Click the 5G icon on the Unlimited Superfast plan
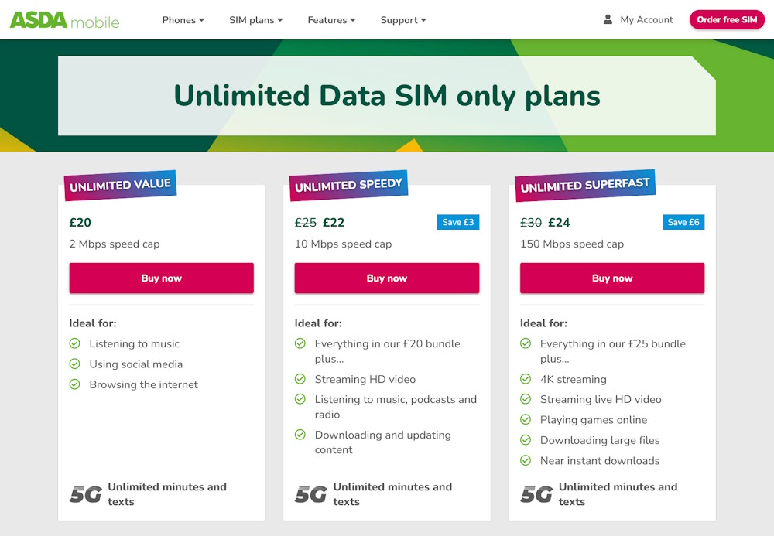This screenshot has width=774, height=536. click(536, 491)
